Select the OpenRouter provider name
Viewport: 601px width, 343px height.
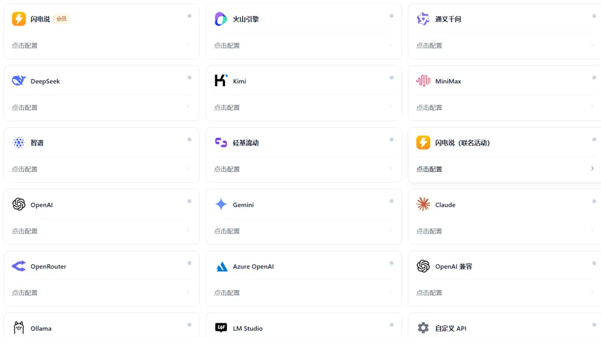tap(48, 266)
